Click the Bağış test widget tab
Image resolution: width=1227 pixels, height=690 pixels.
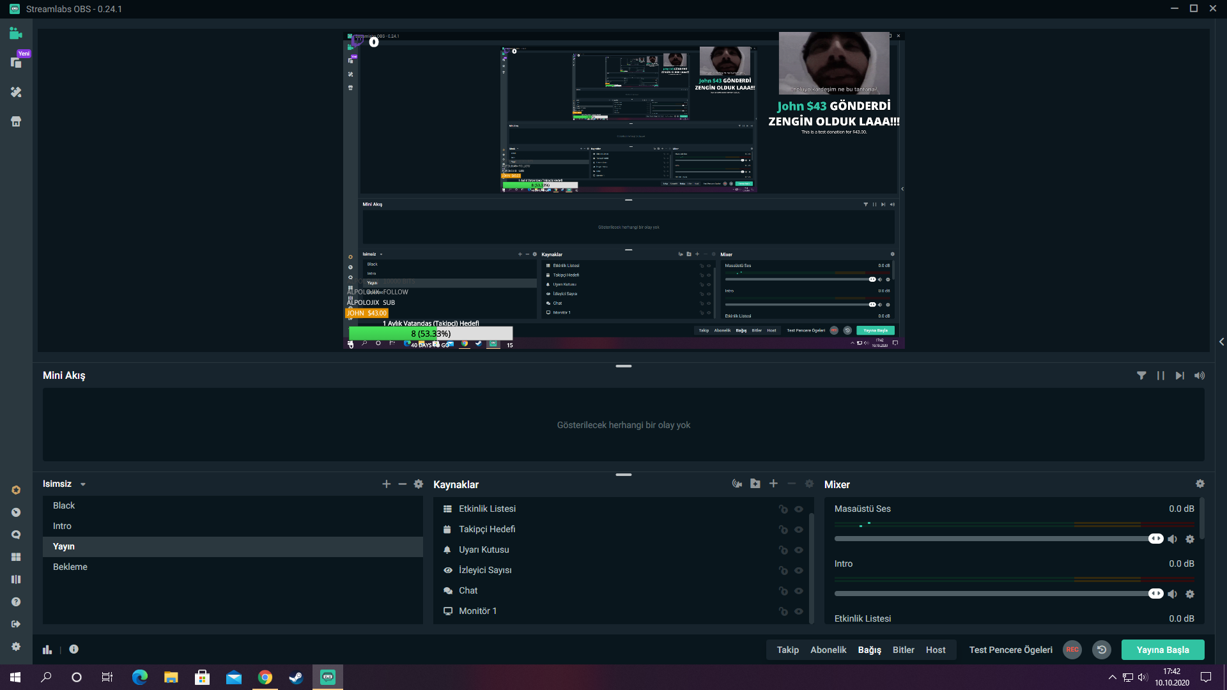point(869,650)
